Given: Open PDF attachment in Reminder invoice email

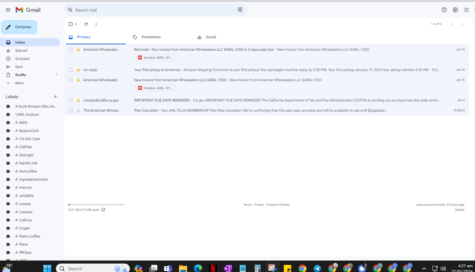Looking at the screenshot, I should 155,58.
